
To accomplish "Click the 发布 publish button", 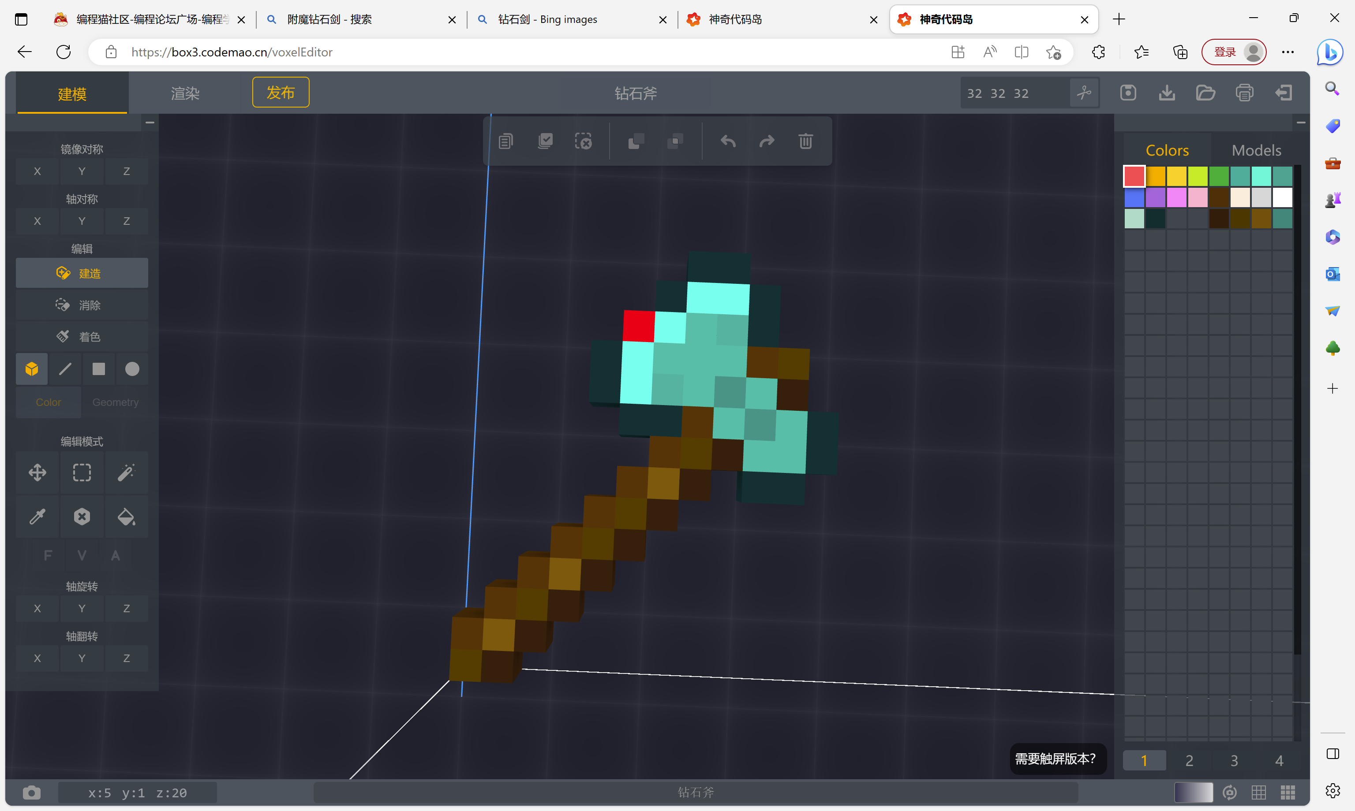I will 281,93.
